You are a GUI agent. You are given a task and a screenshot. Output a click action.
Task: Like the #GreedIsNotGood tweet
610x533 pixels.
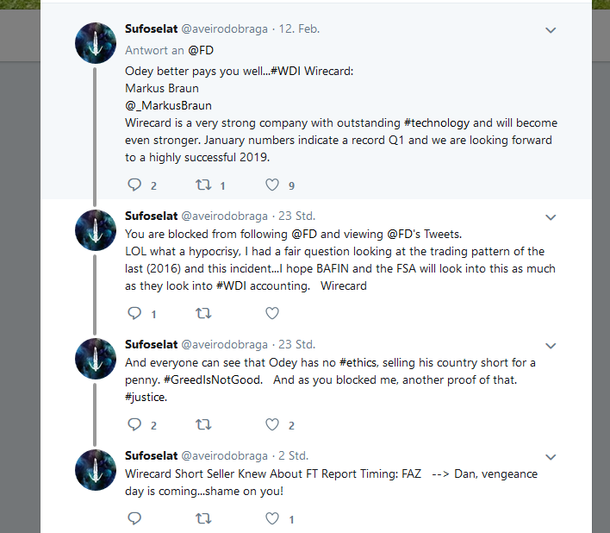pos(272,424)
